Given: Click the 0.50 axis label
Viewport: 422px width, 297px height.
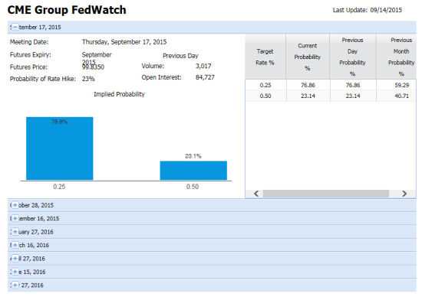Looking at the screenshot, I should point(193,187).
